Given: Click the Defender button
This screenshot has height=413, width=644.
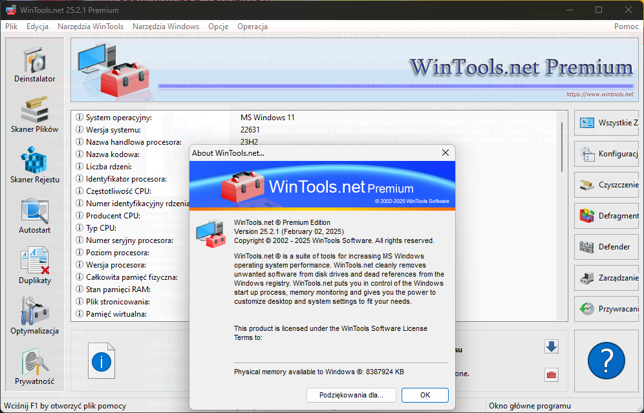Looking at the screenshot, I should pos(607,247).
